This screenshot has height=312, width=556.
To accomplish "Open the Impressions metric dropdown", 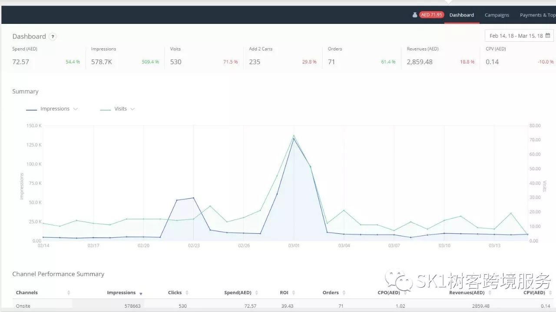I will coord(76,109).
